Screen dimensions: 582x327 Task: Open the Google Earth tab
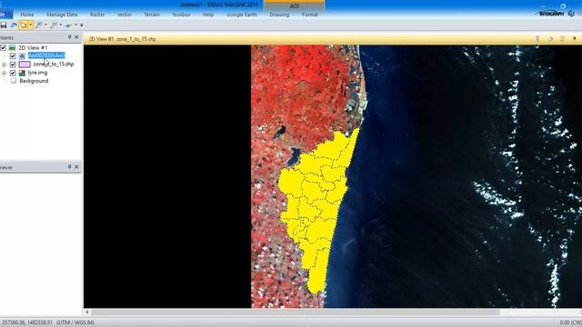242,15
